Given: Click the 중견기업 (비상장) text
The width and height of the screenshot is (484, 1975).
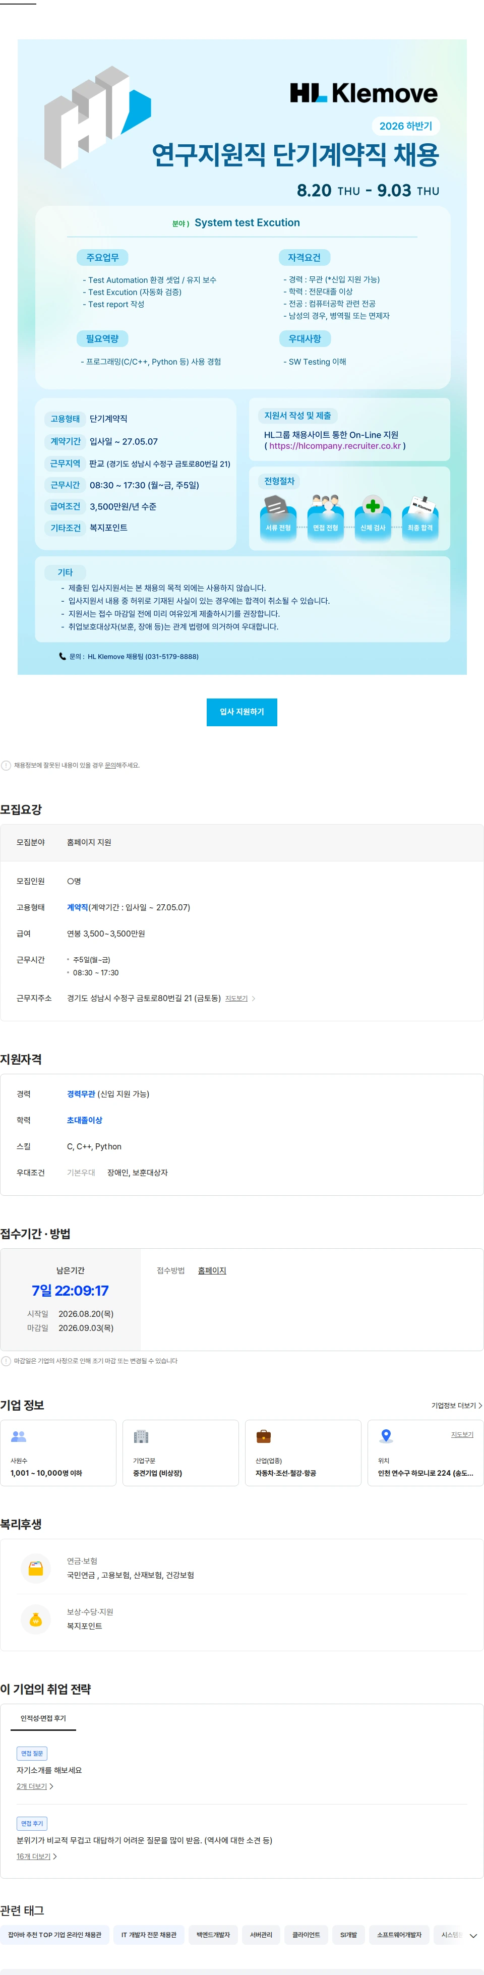Looking at the screenshot, I should (158, 1473).
